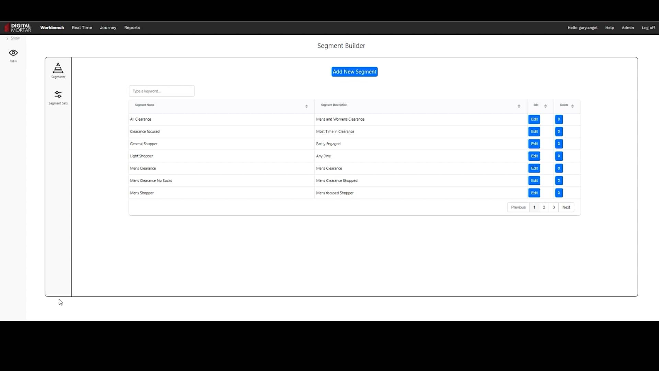This screenshot has height=371, width=659.
Task: Click the sort arrows on the Delete column
Action: pyautogui.click(x=573, y=106)
